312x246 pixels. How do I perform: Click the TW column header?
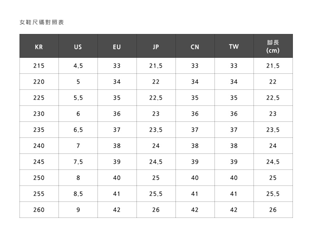pyautogui.click(x=234, y=46)
